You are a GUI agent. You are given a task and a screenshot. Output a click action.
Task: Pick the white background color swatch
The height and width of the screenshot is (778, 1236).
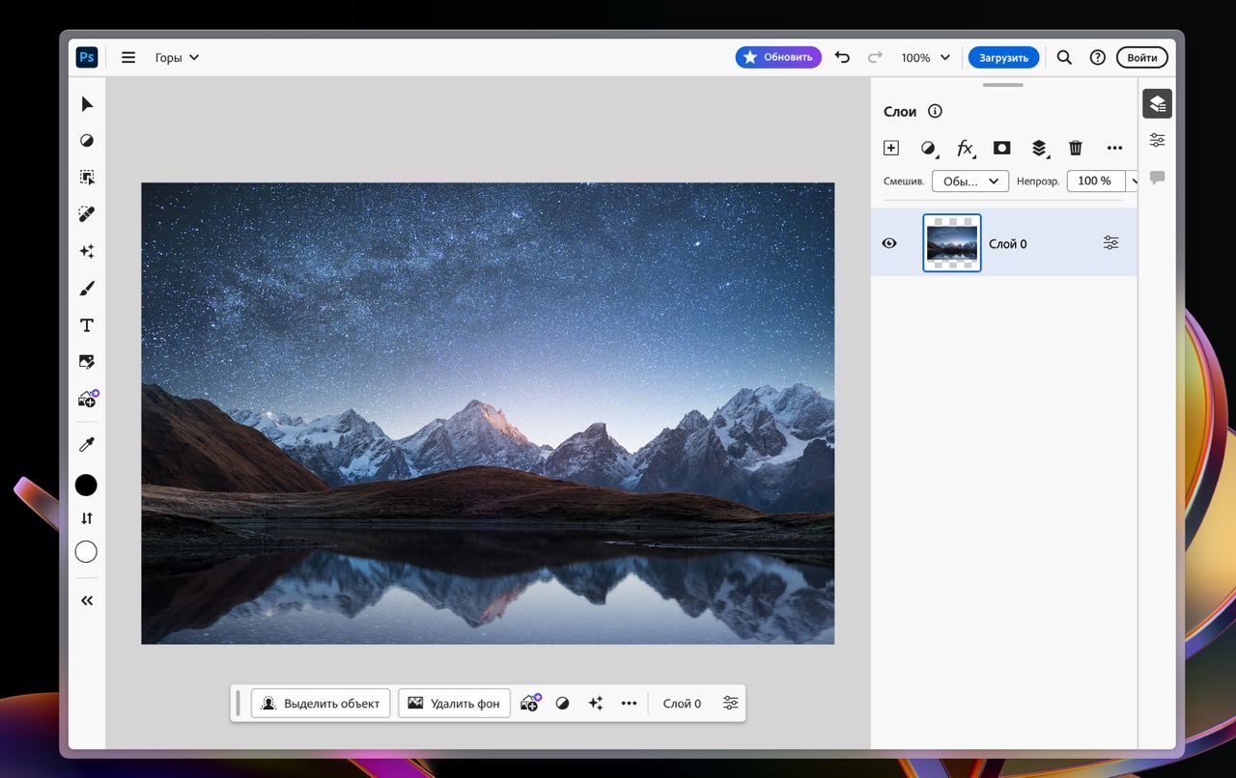87,551
